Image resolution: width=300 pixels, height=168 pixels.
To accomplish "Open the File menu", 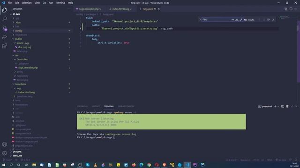I will (10, 3).
